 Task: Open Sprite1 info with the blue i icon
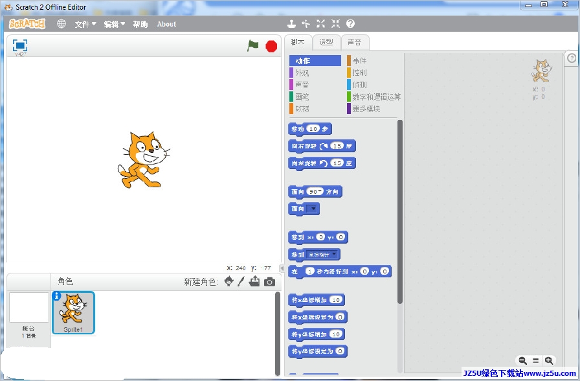coord(56,295)
